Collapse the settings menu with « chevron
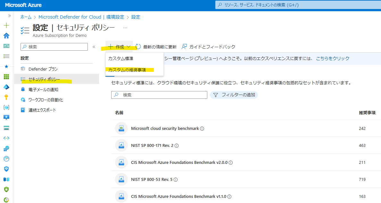The height and width of the screenshot is (203, 381). coord(94,47)
